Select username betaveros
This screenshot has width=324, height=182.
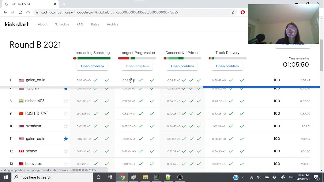tap(34, 164)
